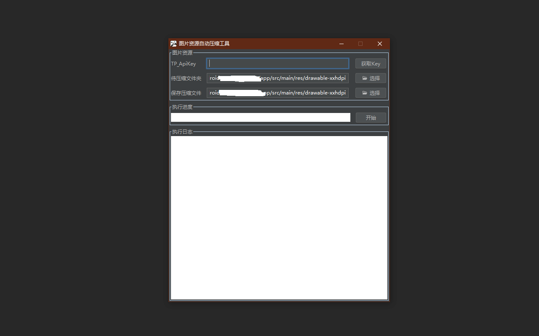This screenshot has width=539, height=336.
Task: Select the drawable-xxhdpi source path field
Action: [277, 78]
